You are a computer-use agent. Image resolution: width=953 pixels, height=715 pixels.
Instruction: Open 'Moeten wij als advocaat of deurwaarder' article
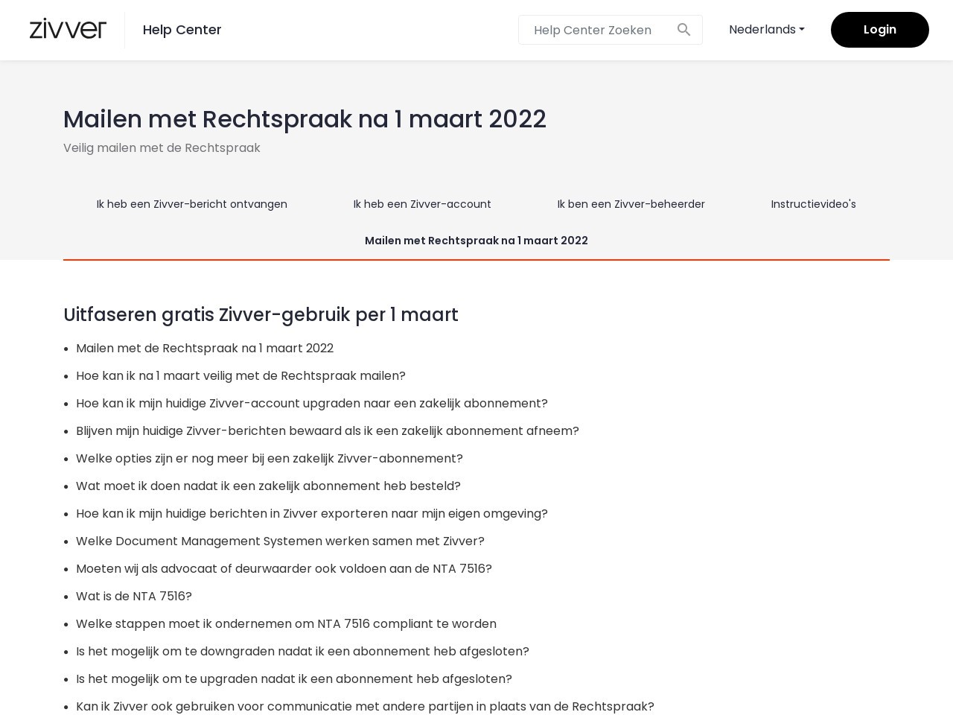click(x=284, y=568)
